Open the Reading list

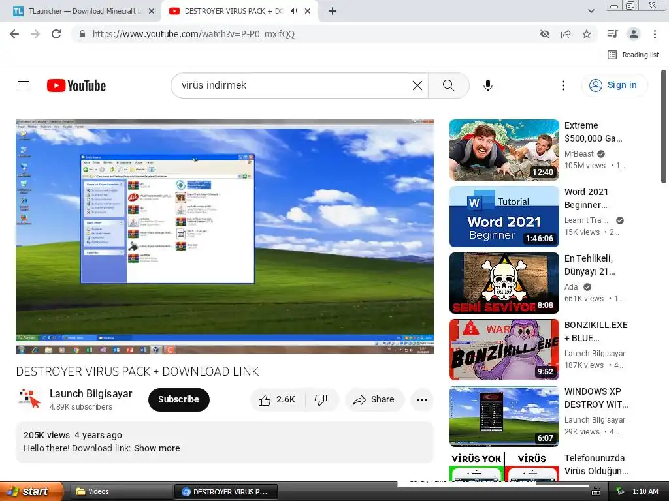click(x=633, y=55)
